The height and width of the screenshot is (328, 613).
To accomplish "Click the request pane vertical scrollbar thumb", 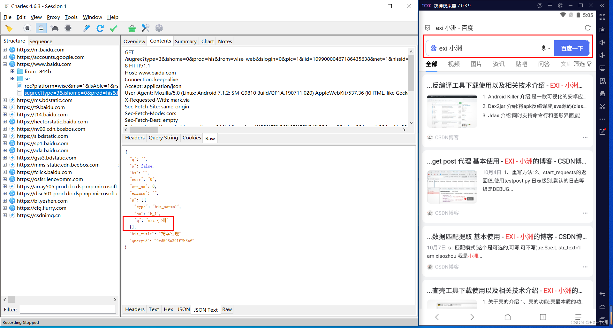I will coord(411,73).
